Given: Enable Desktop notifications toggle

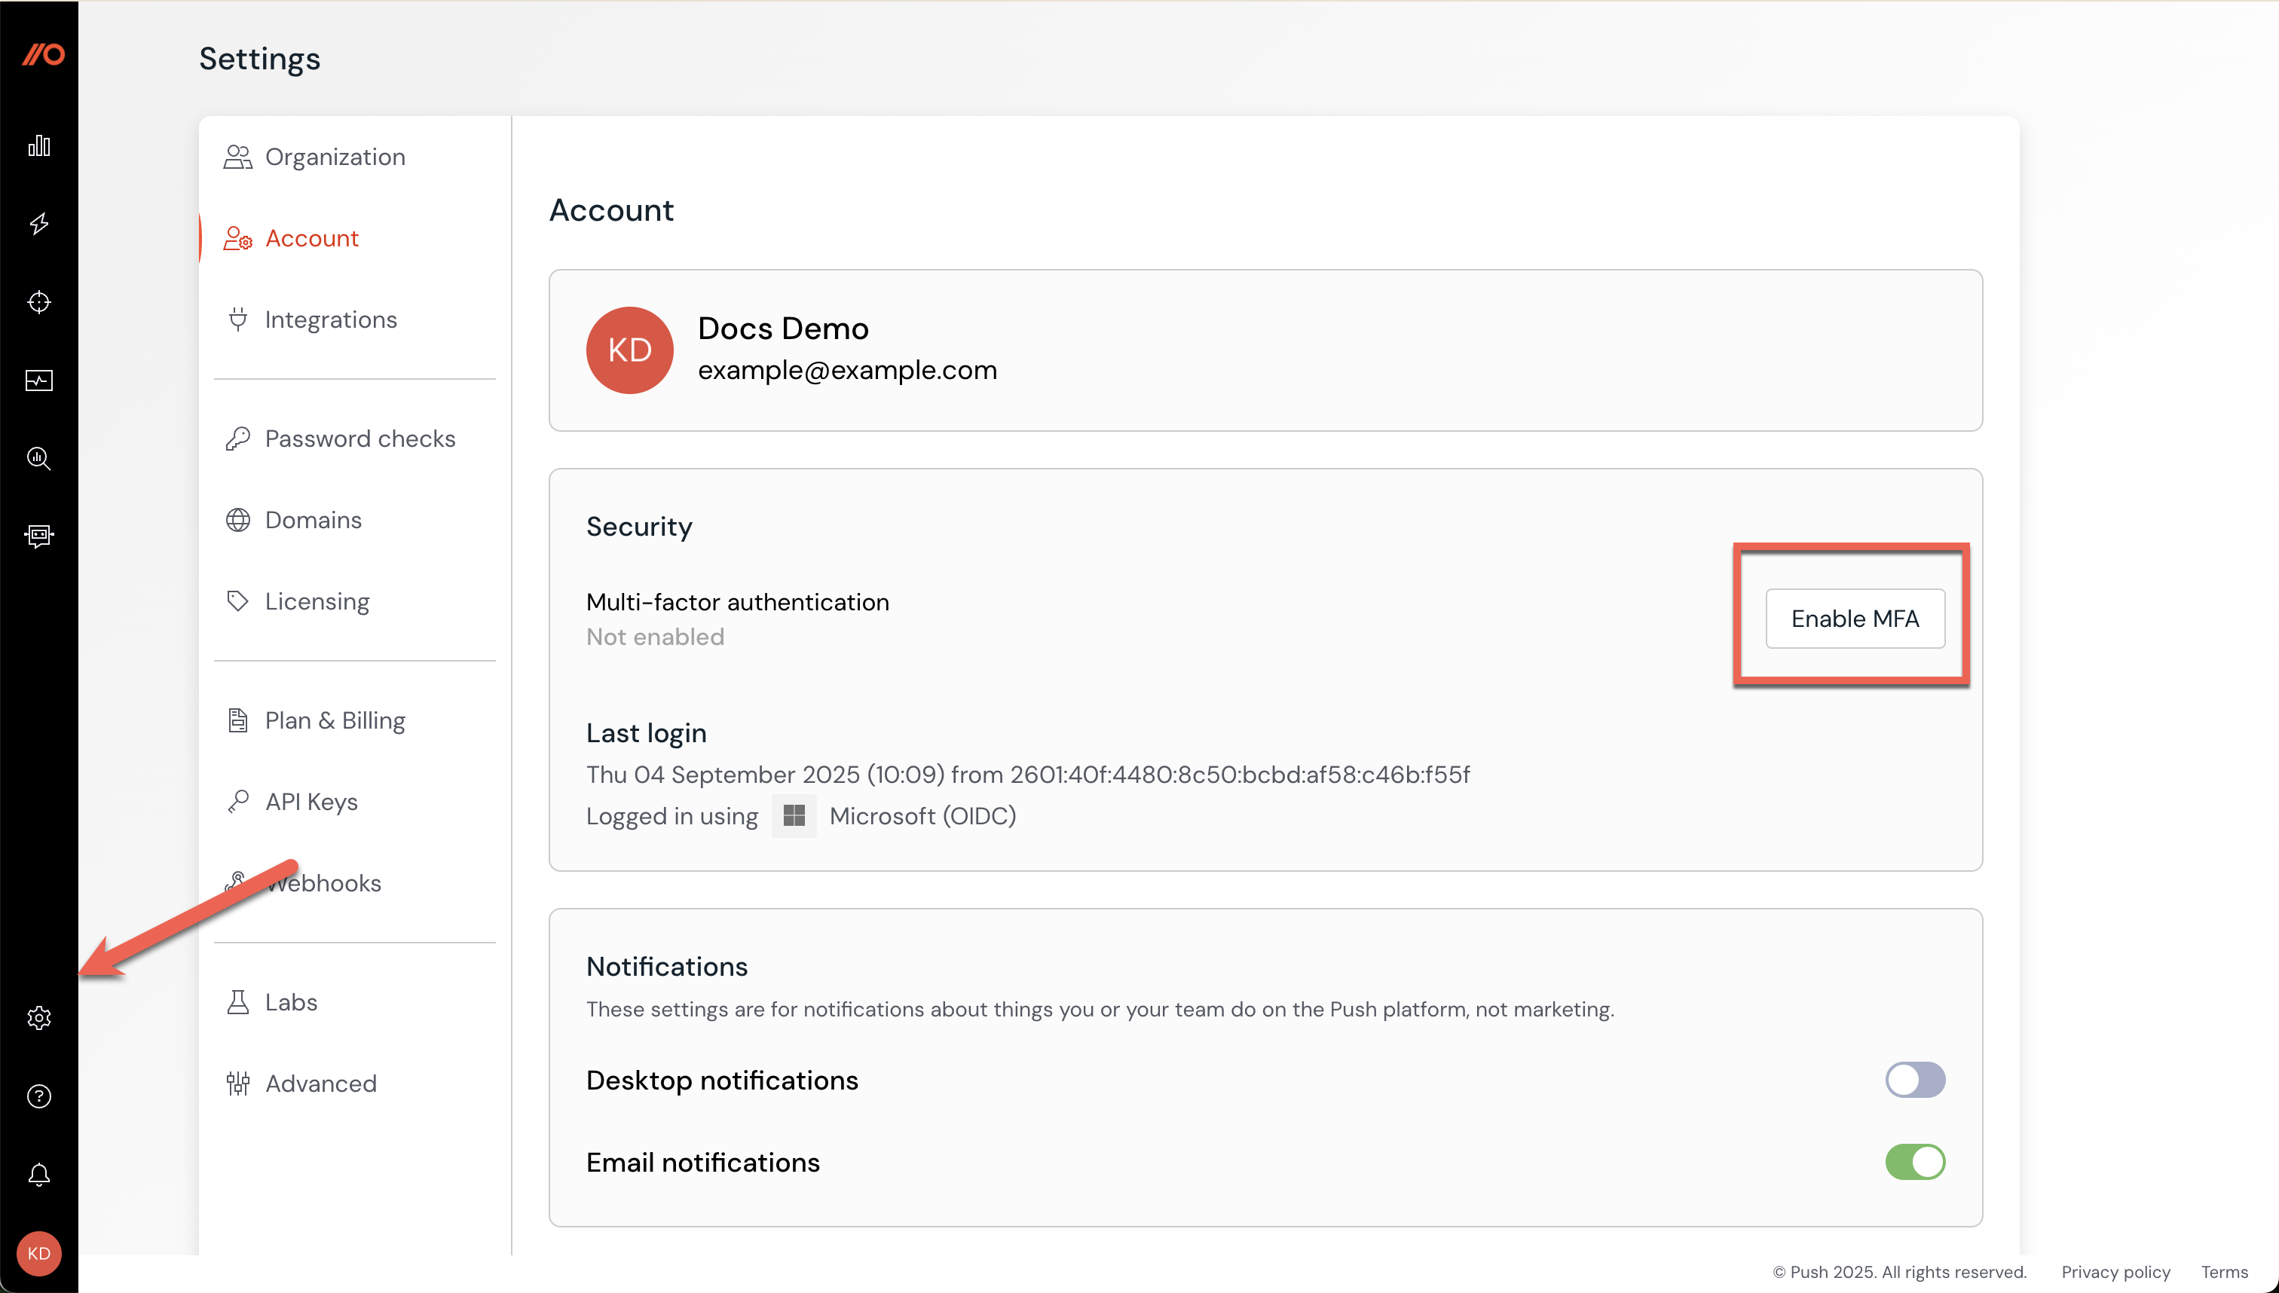Looking at the screenshot, I should 1915,1080.
